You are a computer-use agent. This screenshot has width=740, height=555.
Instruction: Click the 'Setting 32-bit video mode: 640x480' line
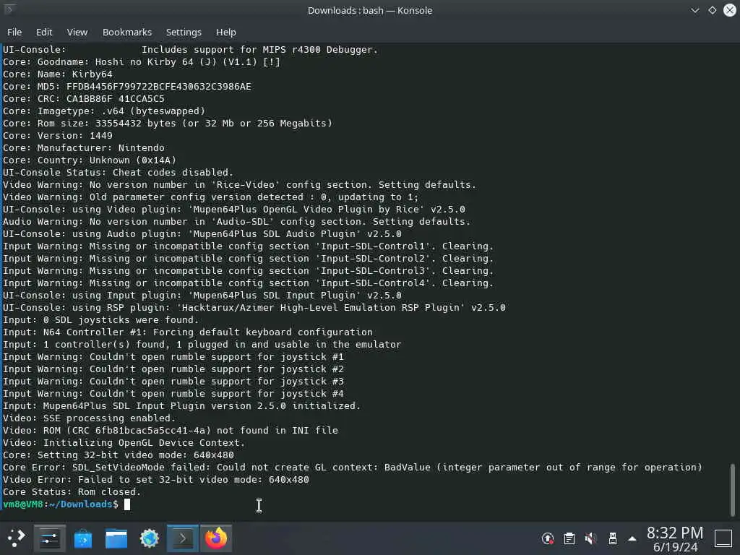(x=119, y=455)
